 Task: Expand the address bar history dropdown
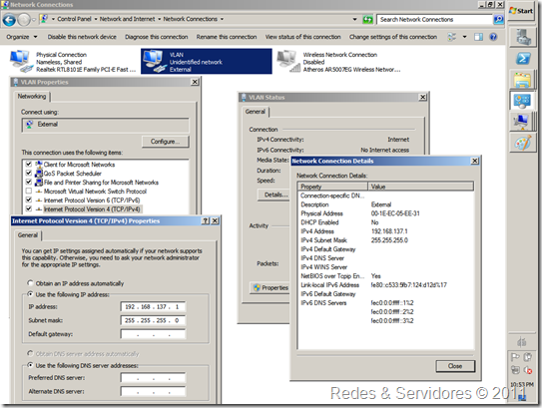pos(354,19)
